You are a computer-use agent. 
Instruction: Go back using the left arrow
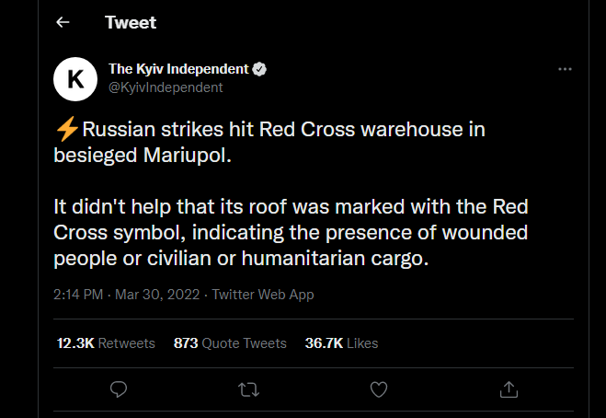(x=63, y=22)
